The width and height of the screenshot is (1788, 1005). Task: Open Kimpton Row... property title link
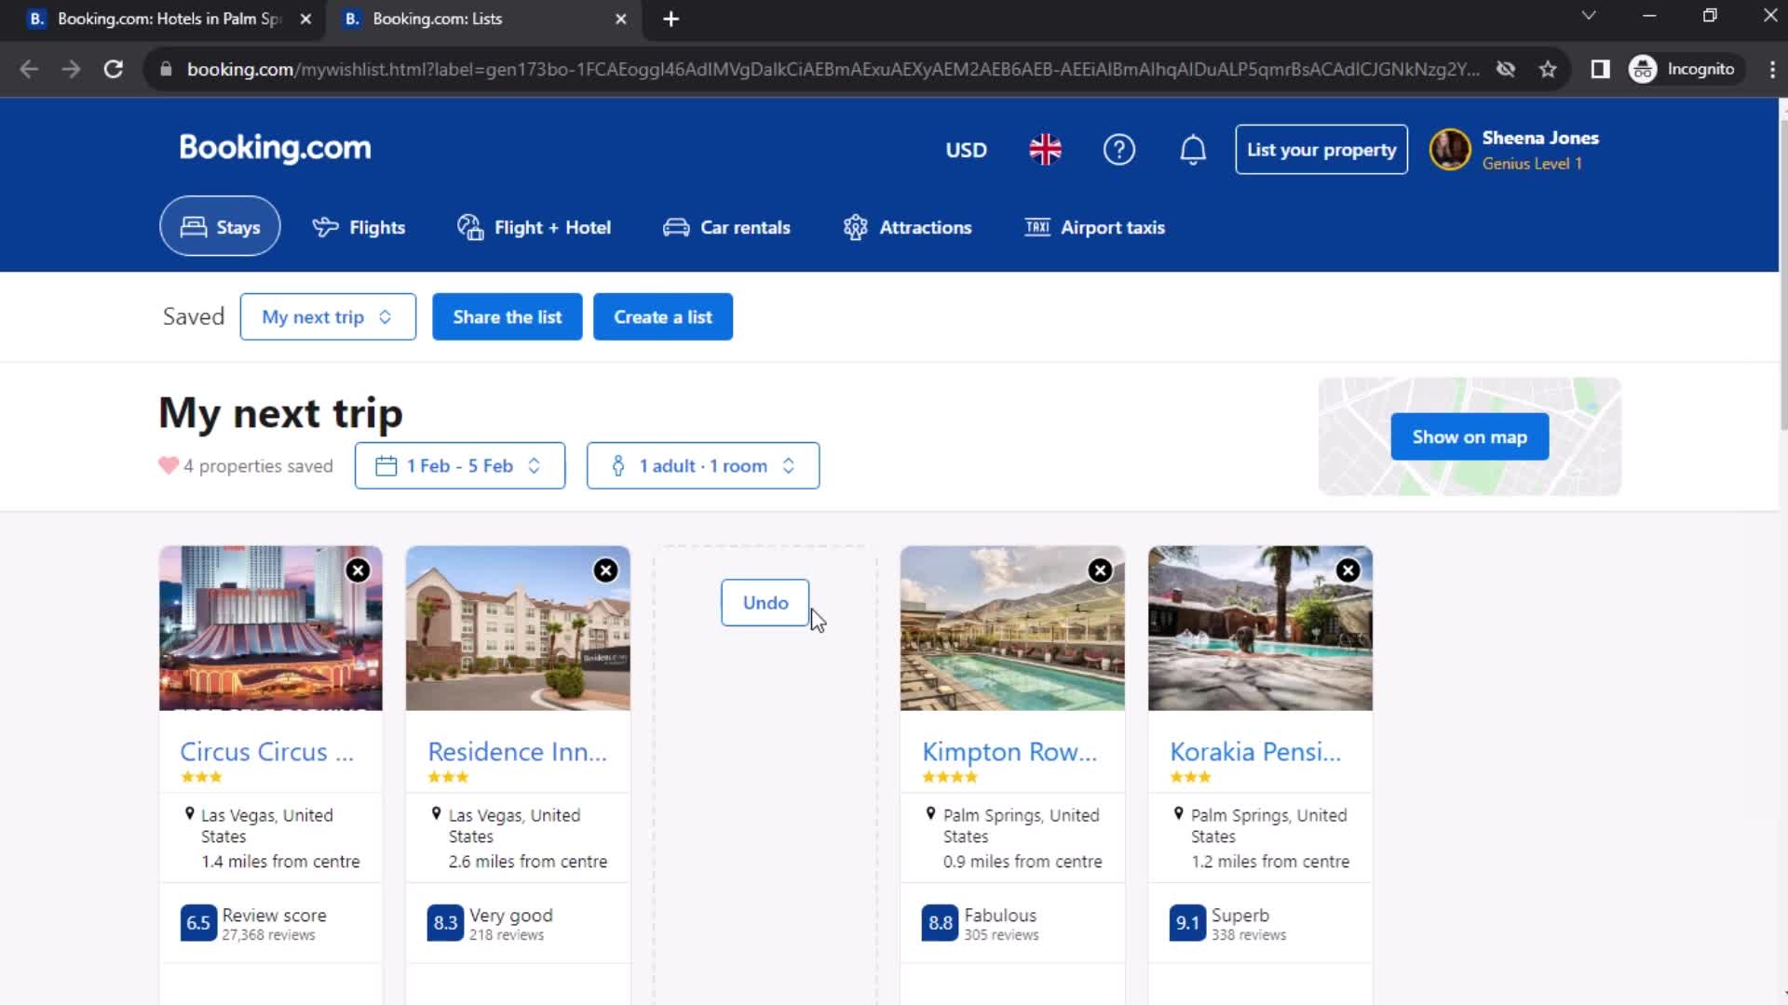pos(1009,751)
